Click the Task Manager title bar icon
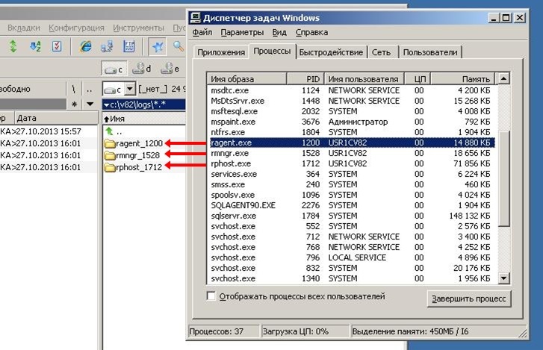The image size is (543, 350). (x=195, y=18)
